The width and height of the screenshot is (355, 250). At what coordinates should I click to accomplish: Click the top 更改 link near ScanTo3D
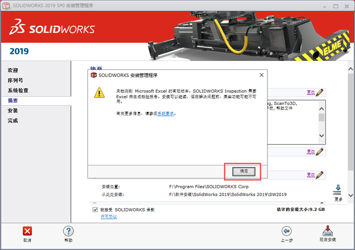point(311,92)
